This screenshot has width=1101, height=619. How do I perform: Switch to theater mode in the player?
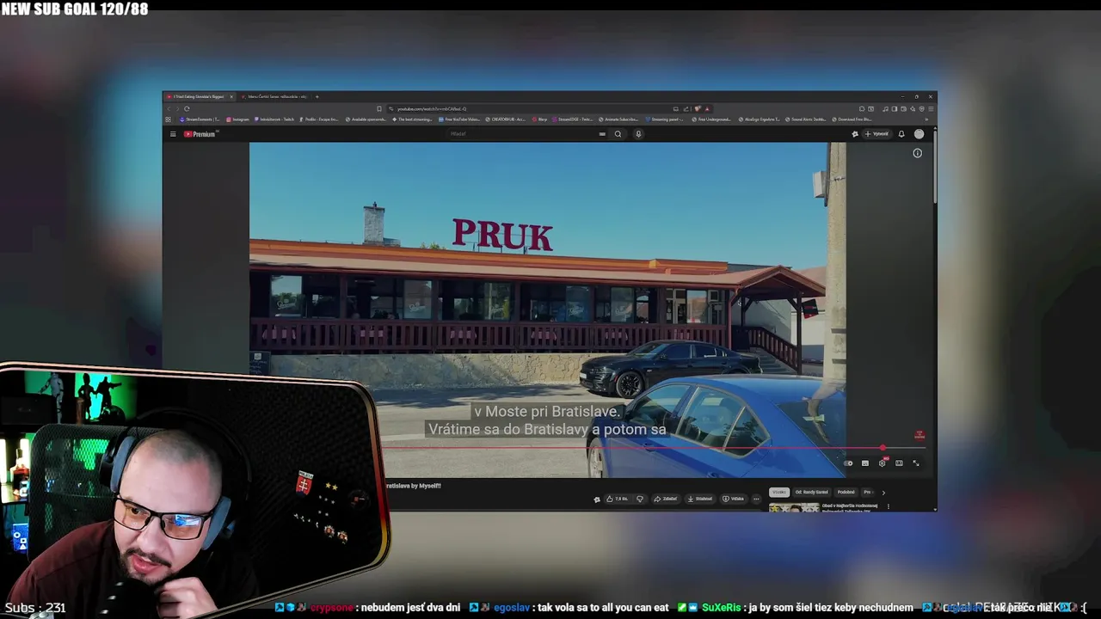pyautogui.click(x=899, y=463)
